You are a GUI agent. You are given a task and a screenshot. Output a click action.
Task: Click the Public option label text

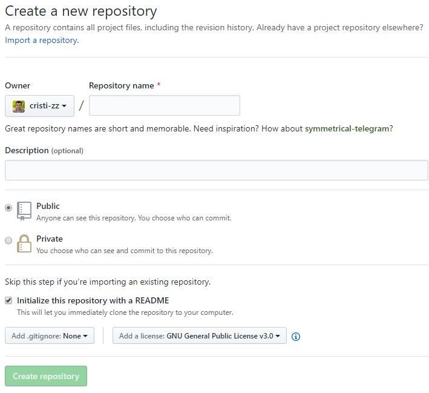coord(48,206)
